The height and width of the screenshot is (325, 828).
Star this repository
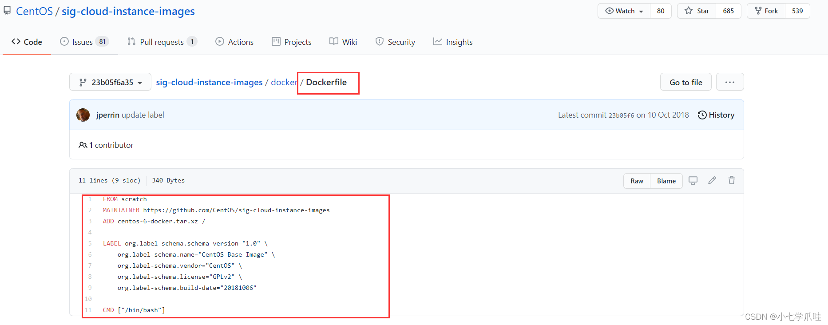(x=697, y=11)
